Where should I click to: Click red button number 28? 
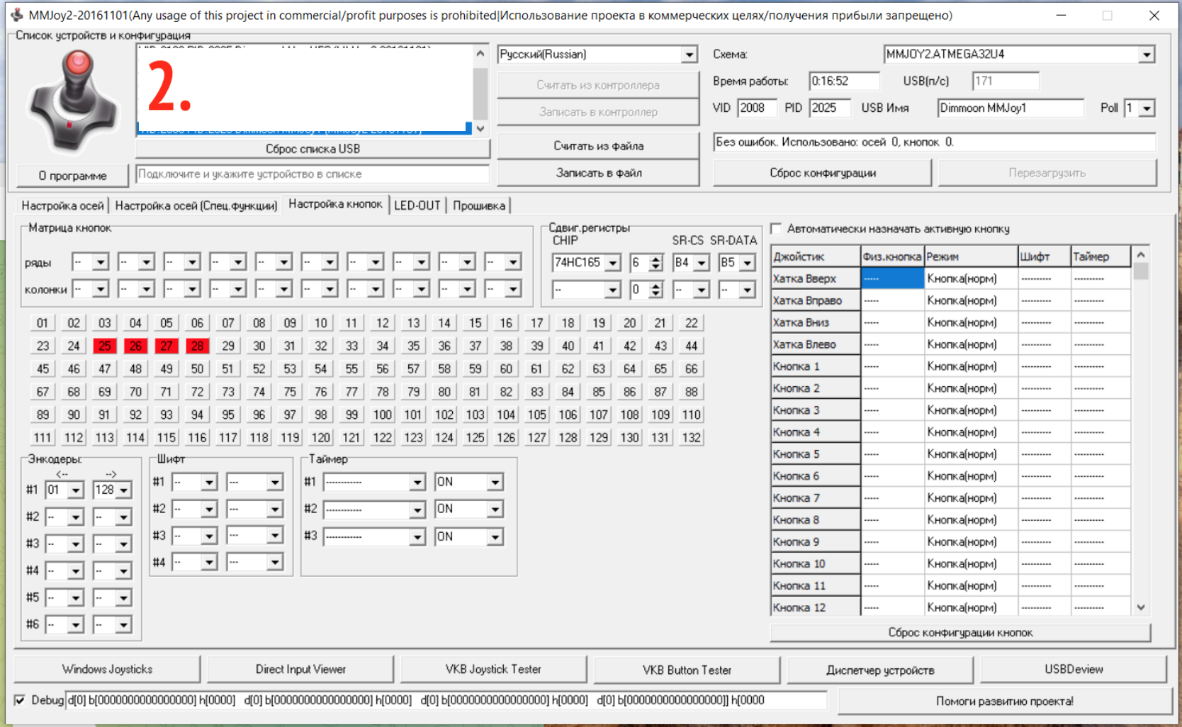197,346
